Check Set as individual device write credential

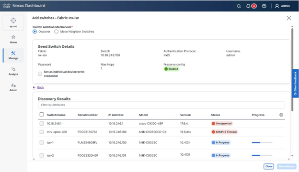40,74
